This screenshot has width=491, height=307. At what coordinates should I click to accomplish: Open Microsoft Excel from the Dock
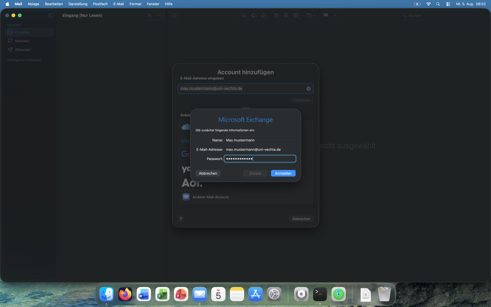point(162,294)
